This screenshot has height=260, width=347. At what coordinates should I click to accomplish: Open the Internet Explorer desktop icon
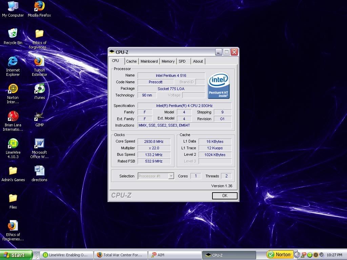(13, 62)
